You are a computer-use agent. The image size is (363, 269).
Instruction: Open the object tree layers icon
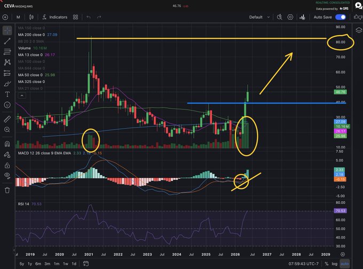click(x=359, y=30)
